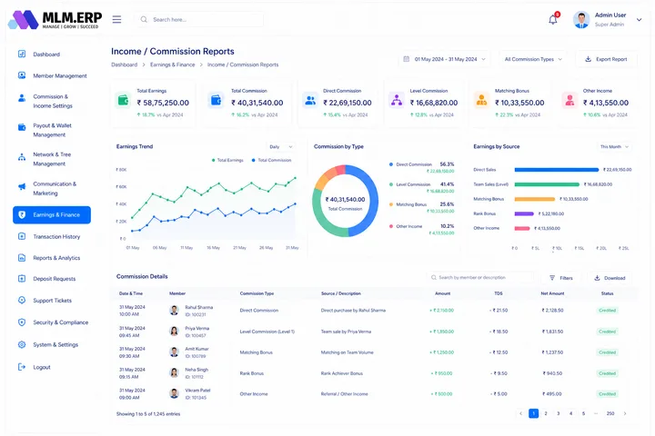The width and height of the screenshot is (655, 436).
Task: Click the Matching Bonus icon
Action: tap(481, 101)
